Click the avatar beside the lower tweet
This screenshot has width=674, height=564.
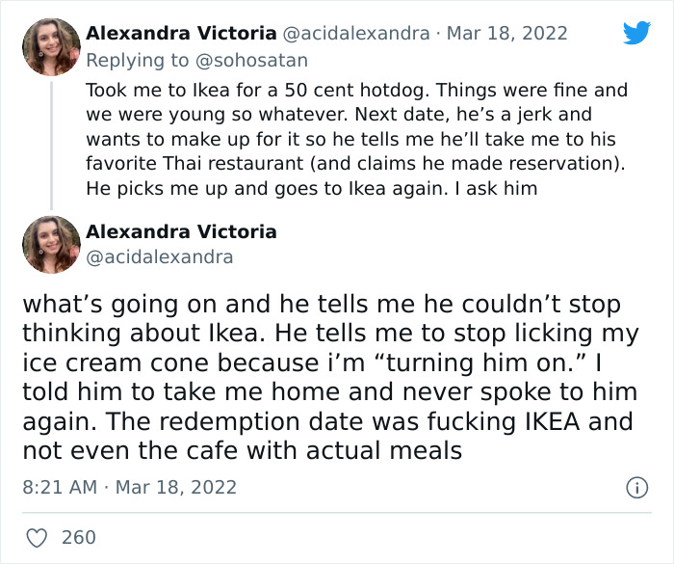(51, 244)
